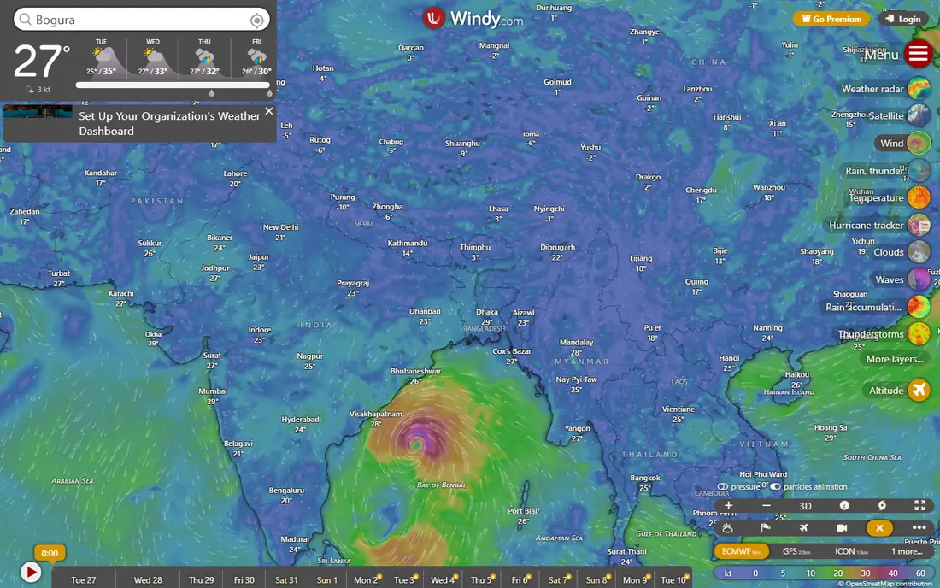Open FRI forecast day 26°/30°
The height and width of the screenshot is (588, 940).
point(256,58)
